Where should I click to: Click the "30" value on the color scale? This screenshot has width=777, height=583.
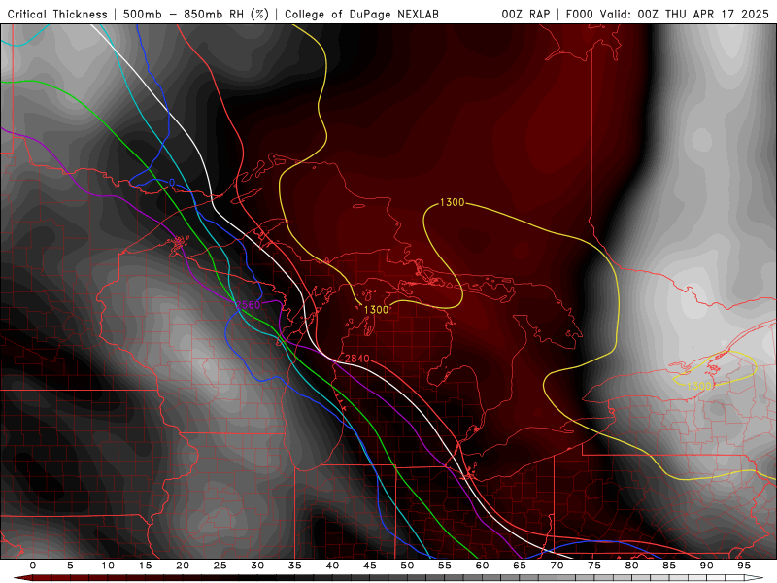pos(257,566)
